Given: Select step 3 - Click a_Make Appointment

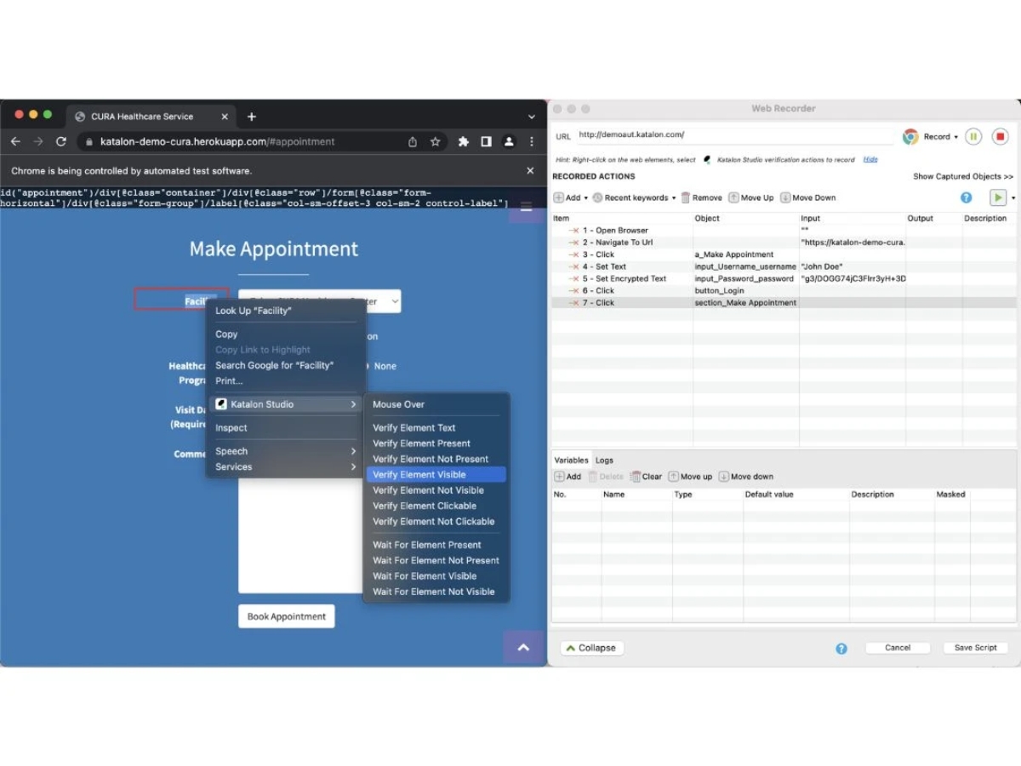Looking at the screenshot, I should [784, 254].
